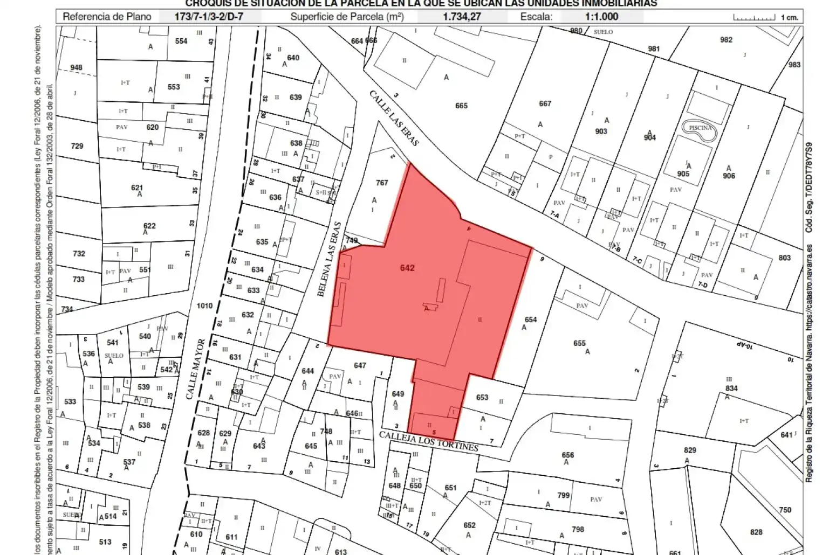This screenshot has width=836, height=555.
Task: Click parcel number 799
Action: pos(563,495)
